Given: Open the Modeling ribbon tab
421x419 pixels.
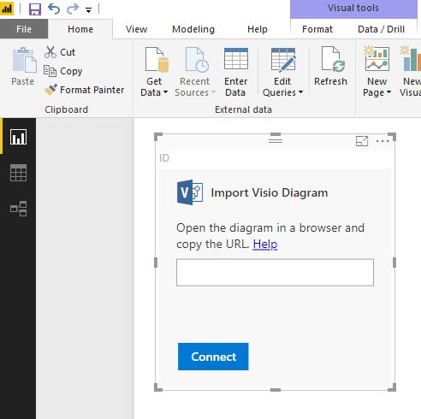Looking at the screenshot, I should pos(193,29).
